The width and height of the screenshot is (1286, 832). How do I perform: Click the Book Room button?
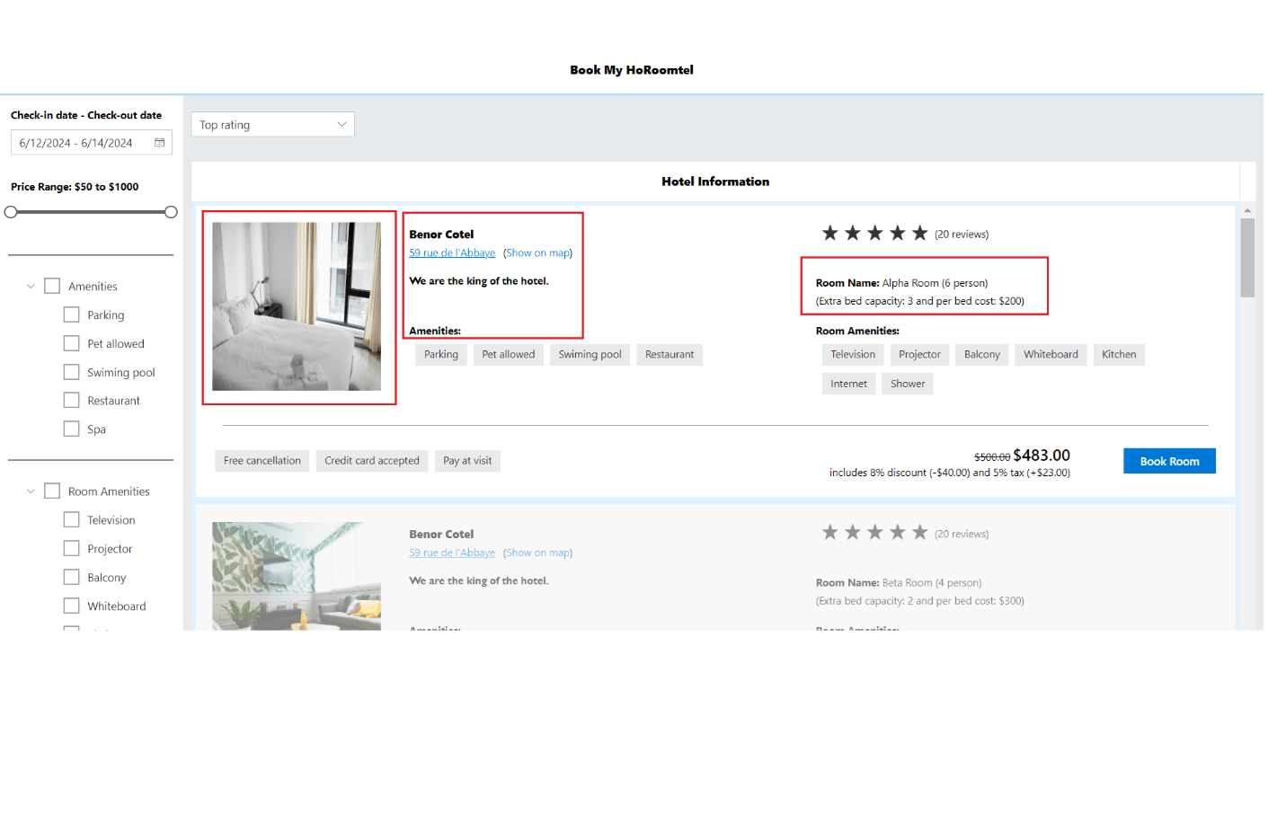coord(1168,461)
